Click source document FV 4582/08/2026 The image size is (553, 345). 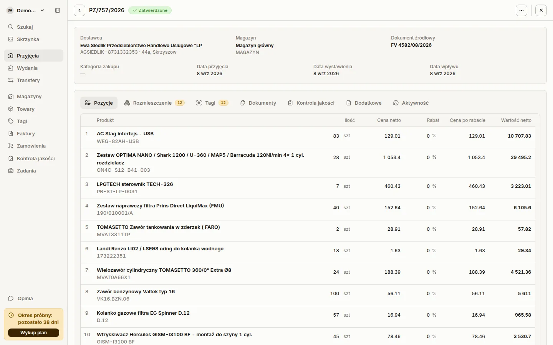tap(411, 45)
